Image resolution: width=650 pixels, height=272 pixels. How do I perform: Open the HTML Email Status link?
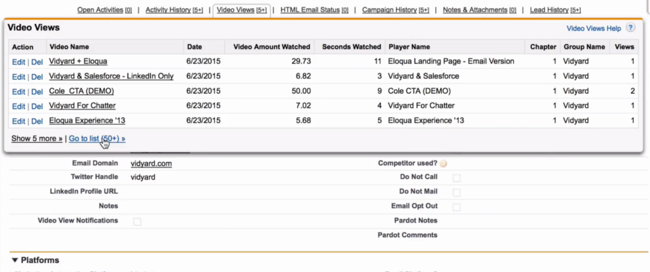click(314, 10)
